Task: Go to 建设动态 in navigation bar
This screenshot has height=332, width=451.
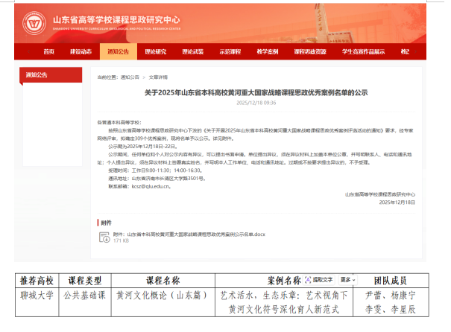Action: 81,52
